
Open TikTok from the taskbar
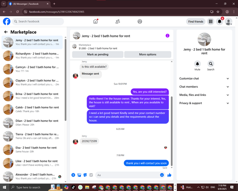(73, 187)
